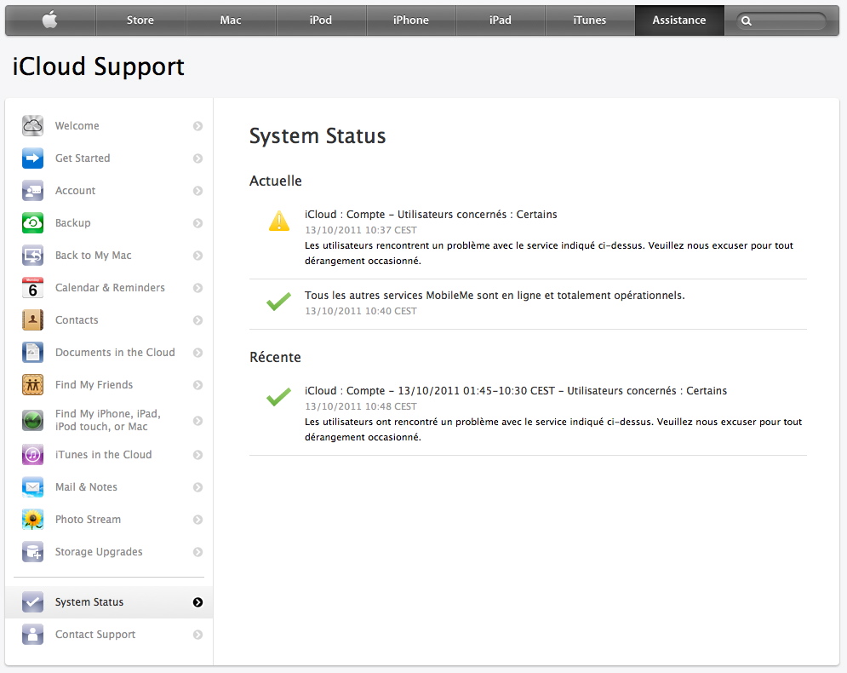Screen dimensions: 847x673
Task: Click the green Backup icon
Action: pos(32,222)
